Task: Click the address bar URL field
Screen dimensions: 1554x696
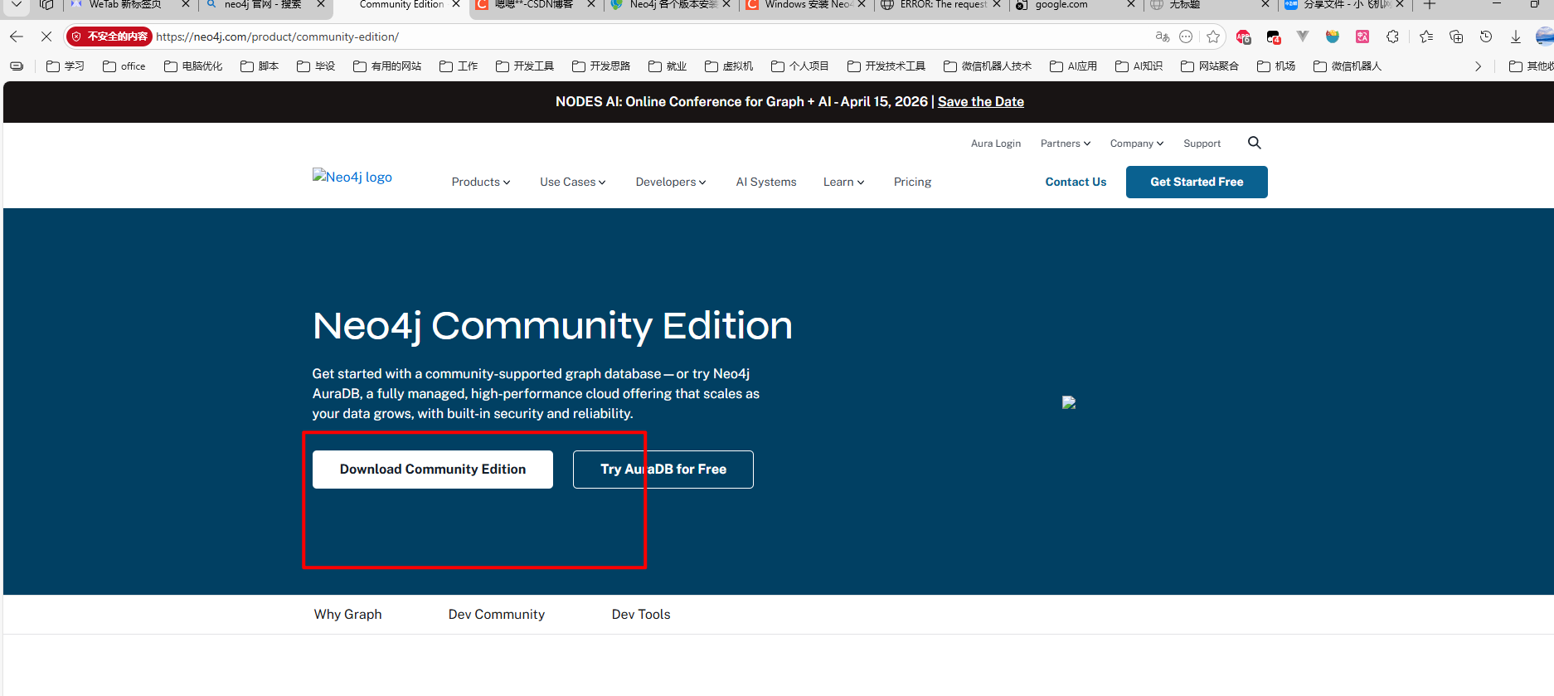Action: pyautogui.click(x=647, y=37)
